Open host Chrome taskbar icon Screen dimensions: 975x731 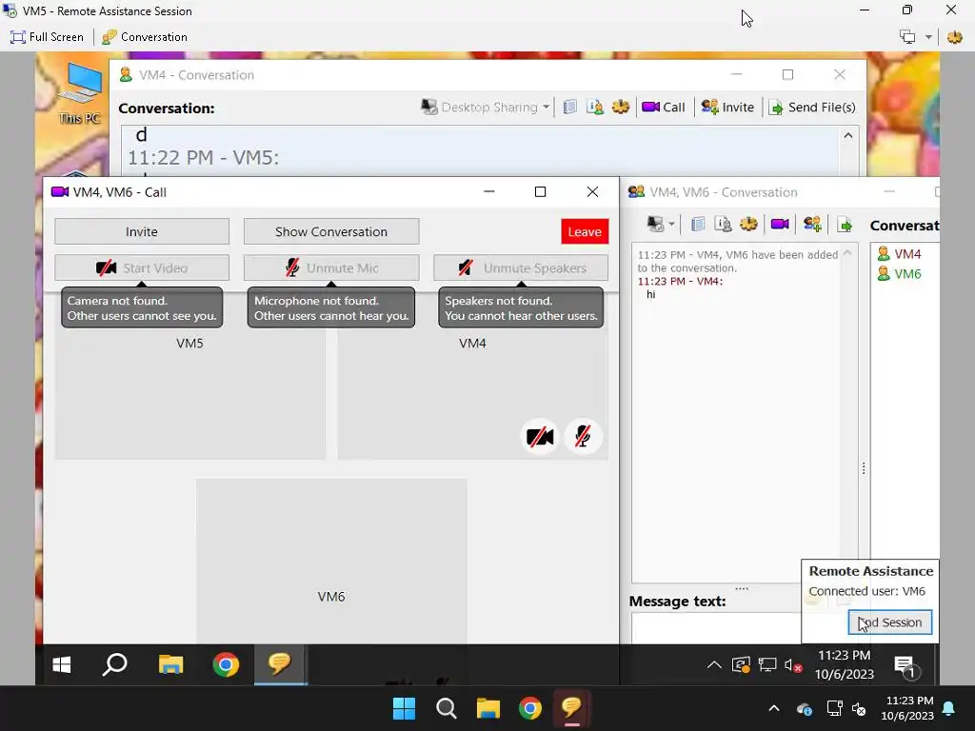tap(529, 708)
